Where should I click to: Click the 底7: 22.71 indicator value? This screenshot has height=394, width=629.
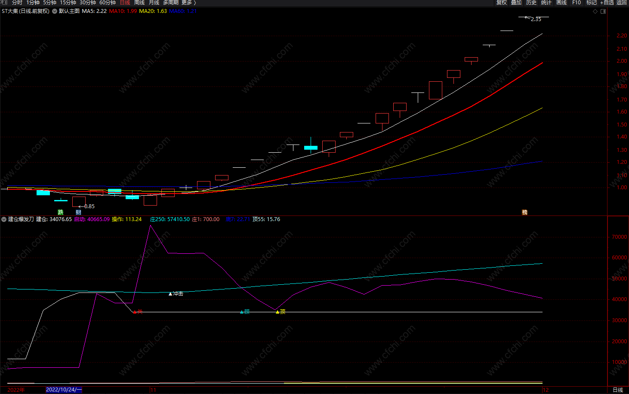tap(237, 219)
